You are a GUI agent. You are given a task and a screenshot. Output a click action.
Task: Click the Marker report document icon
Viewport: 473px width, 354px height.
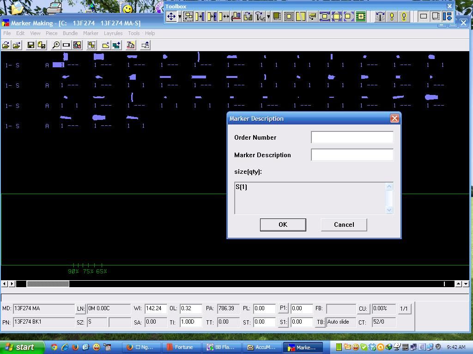[x=131, y=45]
